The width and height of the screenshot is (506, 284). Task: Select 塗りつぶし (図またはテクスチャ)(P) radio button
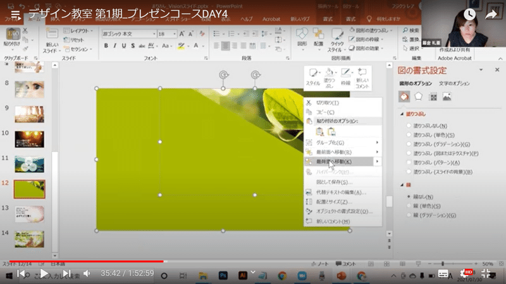(x=409, y=153)
